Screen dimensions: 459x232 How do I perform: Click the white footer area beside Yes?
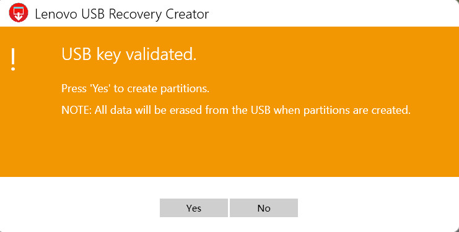(x=79, y=207)
